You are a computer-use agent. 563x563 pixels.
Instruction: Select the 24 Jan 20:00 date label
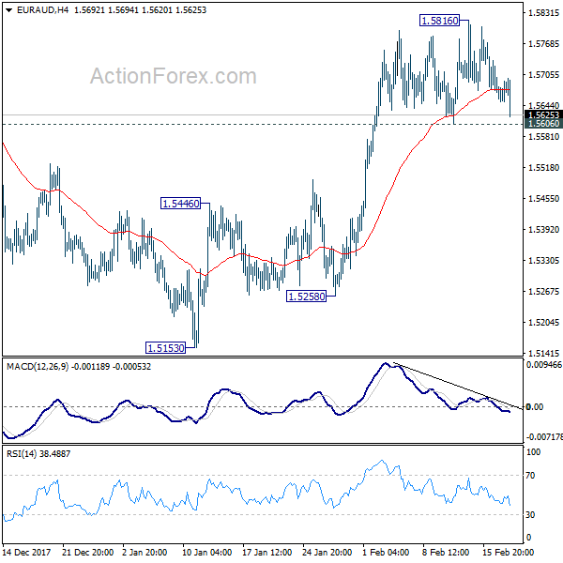tap(327, 552)
